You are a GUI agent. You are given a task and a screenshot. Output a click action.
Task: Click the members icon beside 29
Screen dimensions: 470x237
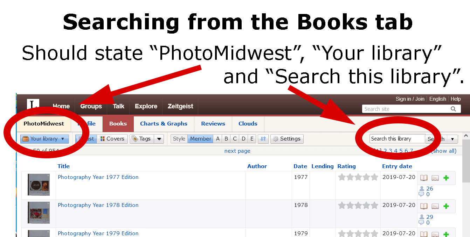click(x=422, y=217)
